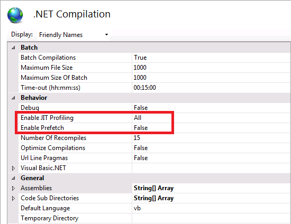Viewport: 291px width, 224px height.
Task: Click the Batch category header
Action: click(x=29, y=48)
